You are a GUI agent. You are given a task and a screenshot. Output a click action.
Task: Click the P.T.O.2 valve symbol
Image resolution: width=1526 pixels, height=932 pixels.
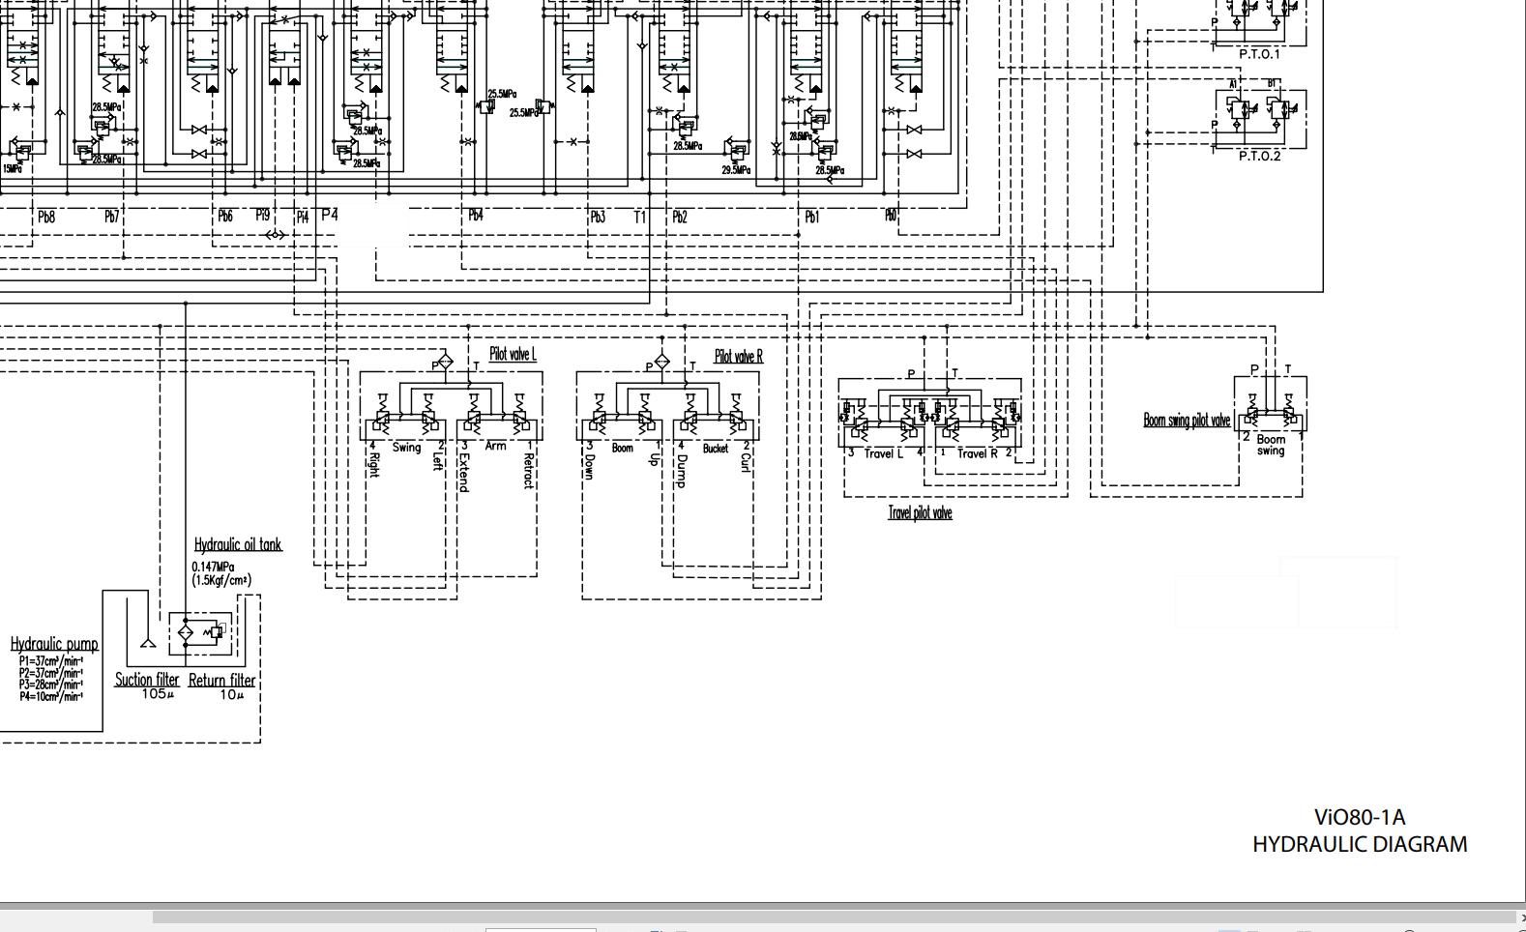tap(1259, 118)
